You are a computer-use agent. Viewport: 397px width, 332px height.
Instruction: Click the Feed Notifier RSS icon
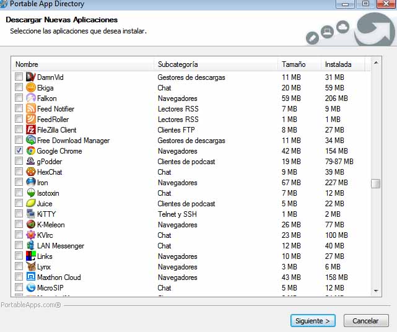30,108
